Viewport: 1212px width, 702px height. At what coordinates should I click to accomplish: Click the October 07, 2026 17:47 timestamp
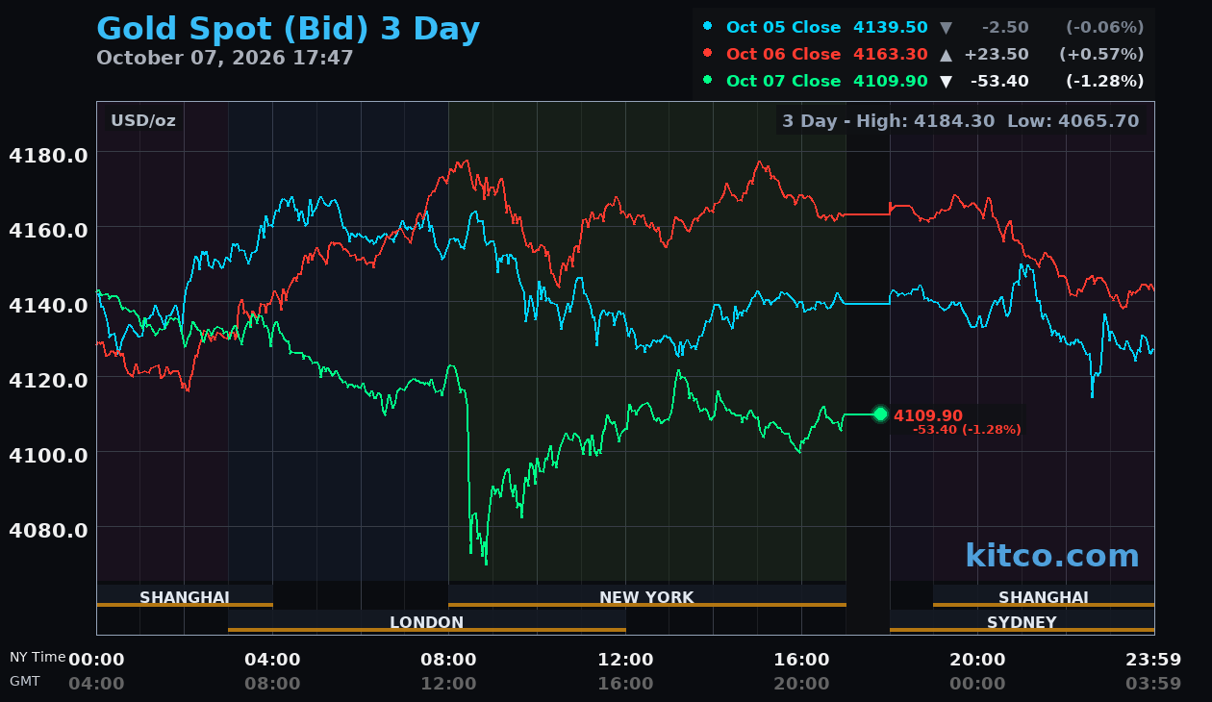(225, 58)
